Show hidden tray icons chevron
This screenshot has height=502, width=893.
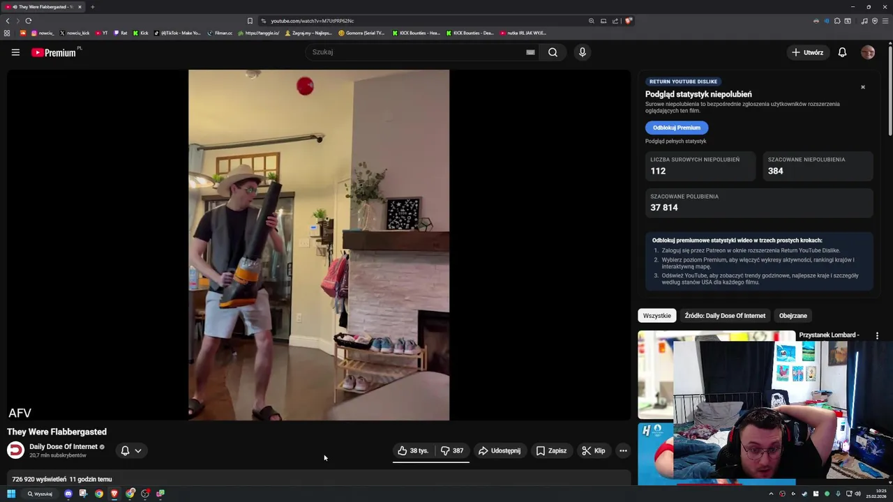point(771,494)
